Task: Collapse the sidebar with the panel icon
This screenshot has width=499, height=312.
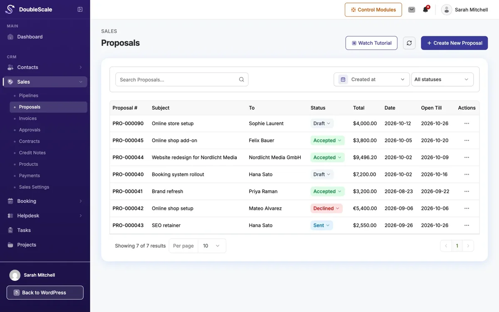Action: (x=80, y=10)
